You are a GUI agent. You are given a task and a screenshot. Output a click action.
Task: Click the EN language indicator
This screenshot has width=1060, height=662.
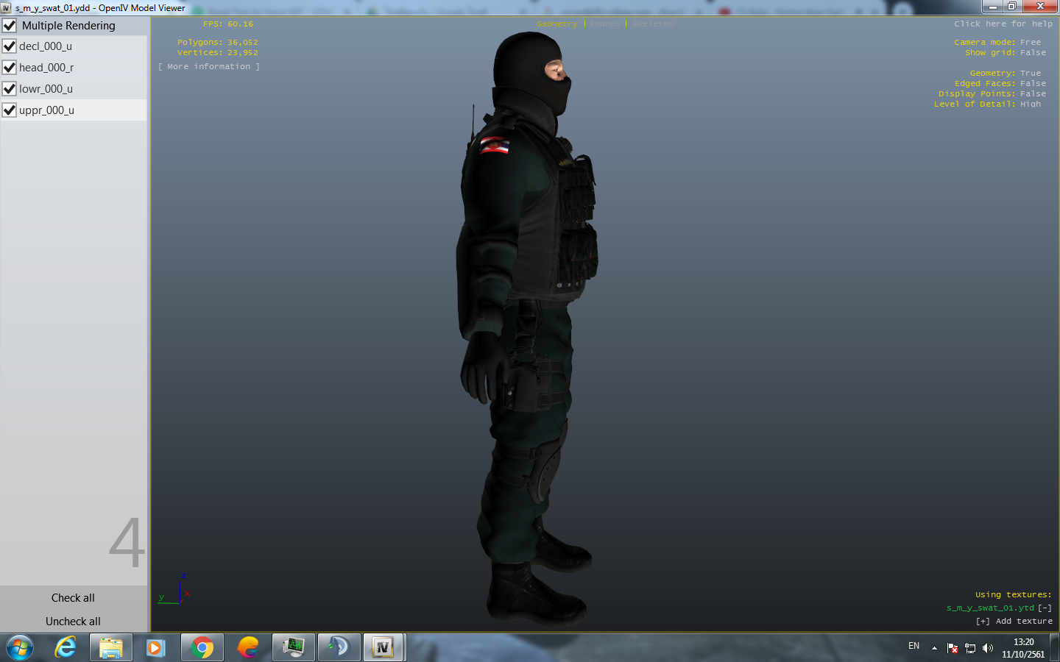[x=914, y=646]
